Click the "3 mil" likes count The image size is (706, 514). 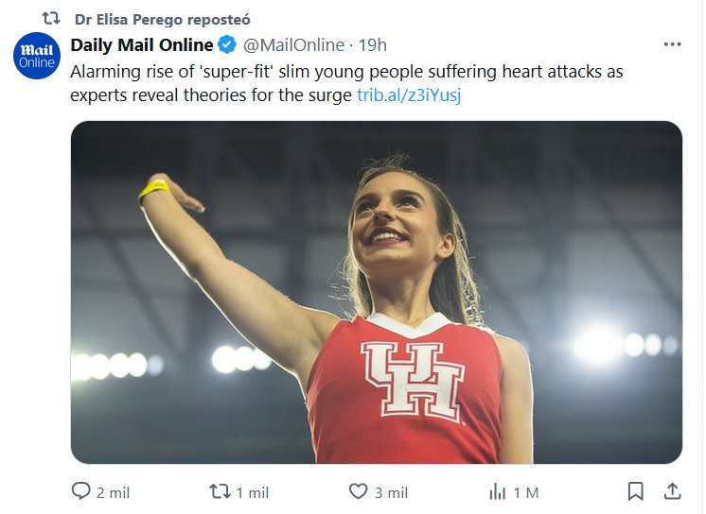click(x=391, y=492)
